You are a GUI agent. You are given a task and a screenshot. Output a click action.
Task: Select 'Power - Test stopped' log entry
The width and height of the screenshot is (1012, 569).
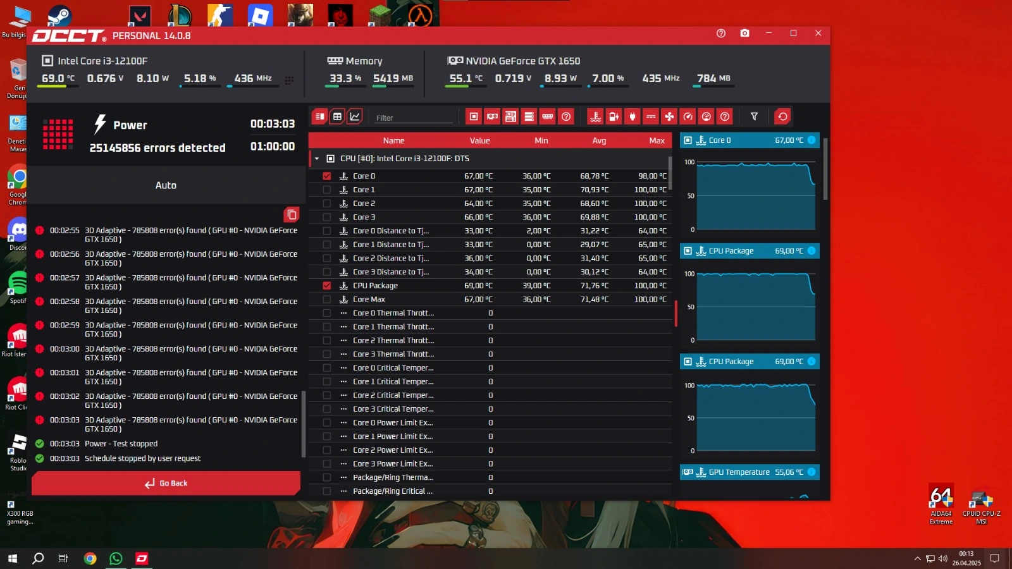click(121, 444)
